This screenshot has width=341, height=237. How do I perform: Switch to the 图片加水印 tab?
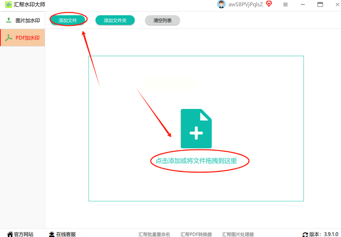[23, 20]
